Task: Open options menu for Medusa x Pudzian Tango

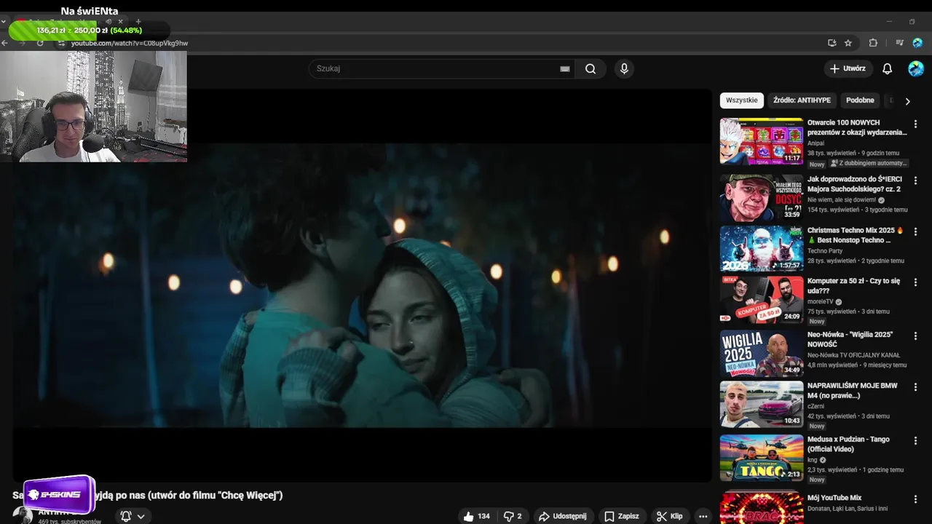Action: (x=915, y=441)
